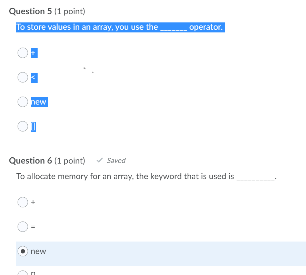
Task: Click the Saved checkmark icon
Action: 99,160
